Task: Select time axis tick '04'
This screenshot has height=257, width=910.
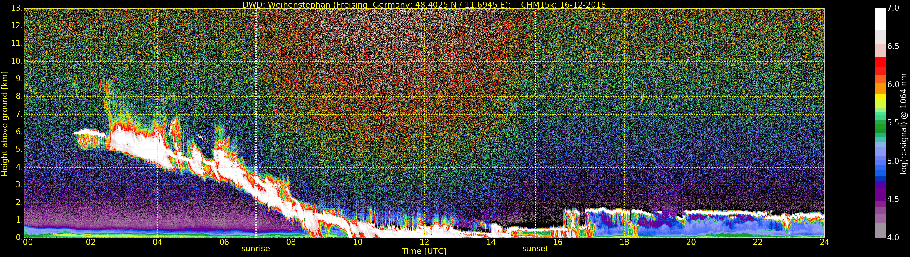Action: (x=157, y=242)
